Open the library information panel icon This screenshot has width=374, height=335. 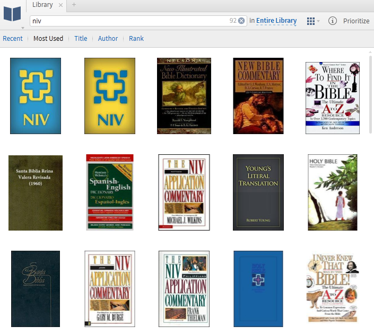coord(333,21)
